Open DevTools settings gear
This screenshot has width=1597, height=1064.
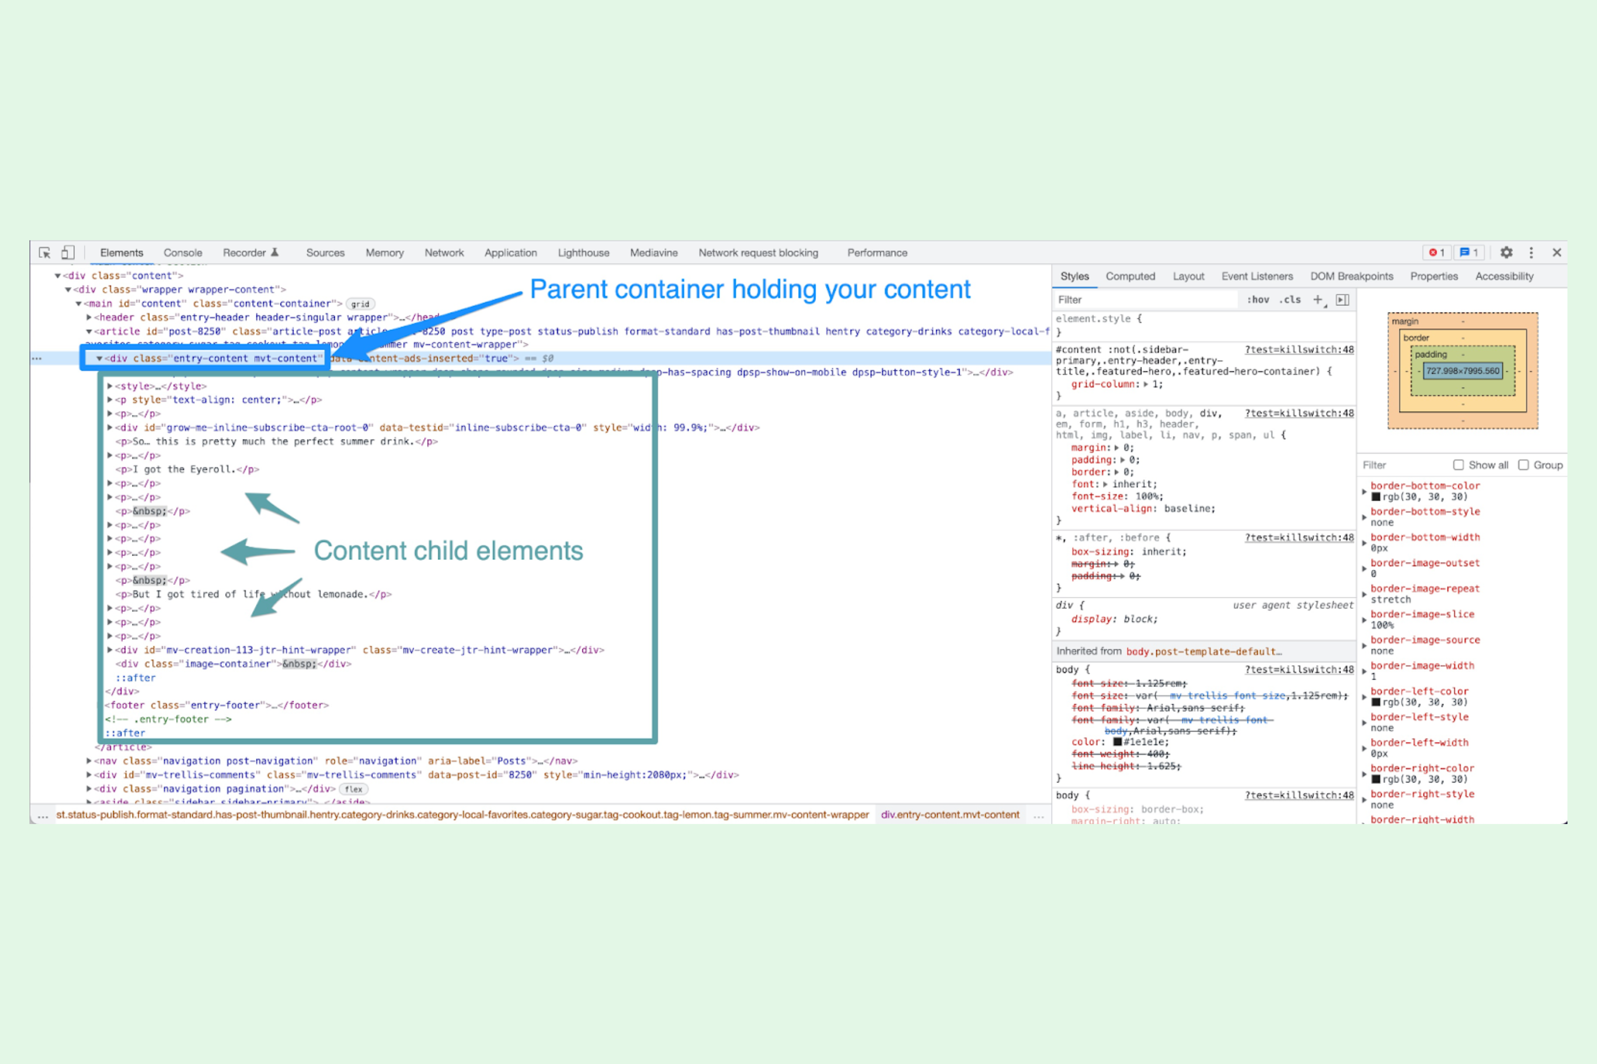[x=1506, y=253]
